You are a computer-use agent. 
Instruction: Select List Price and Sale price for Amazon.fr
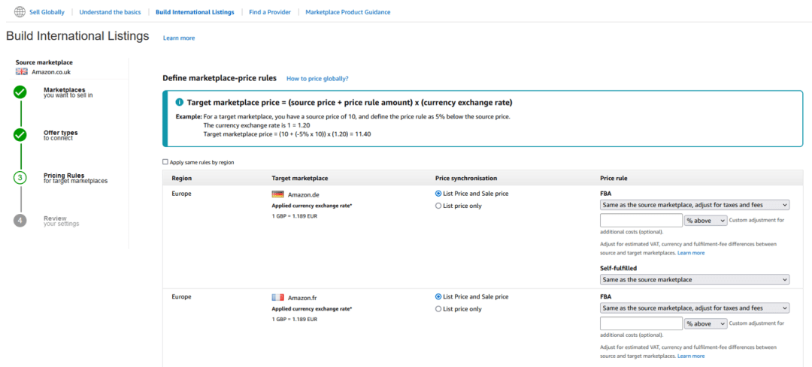[x=439, y=296]
